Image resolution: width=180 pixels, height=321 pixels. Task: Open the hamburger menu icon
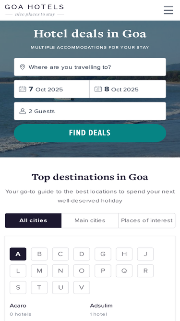(x=168, y=10)
